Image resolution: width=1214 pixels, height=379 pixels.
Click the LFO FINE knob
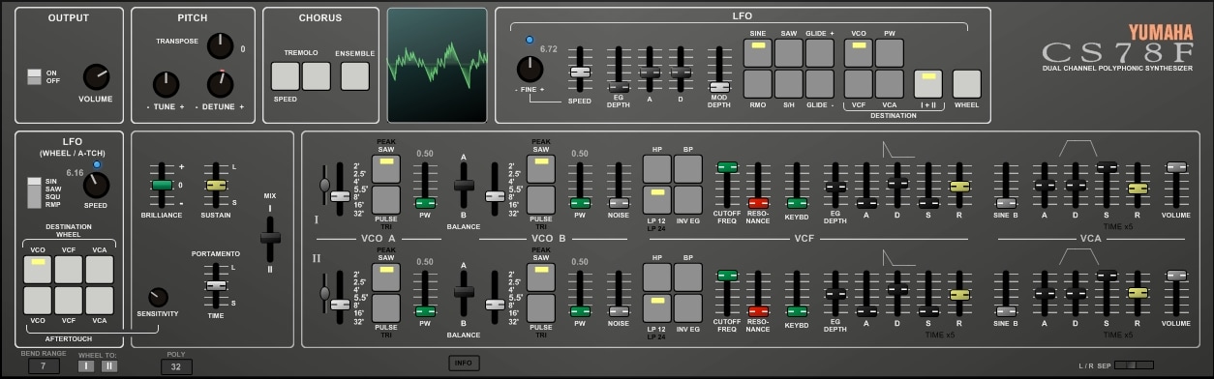point(530,69)
